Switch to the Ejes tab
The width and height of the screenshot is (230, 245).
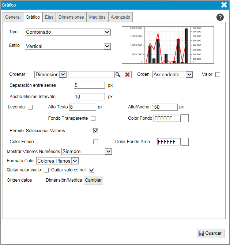[x=49, y=17]
